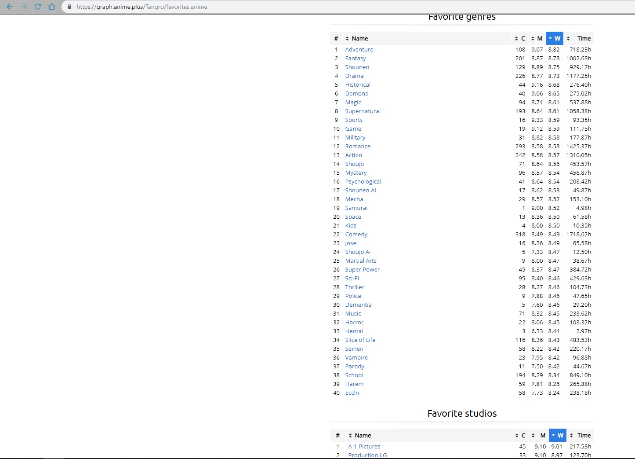Open the Slice of Life genre link
The image size is (635, 459).
click(360, 340)
